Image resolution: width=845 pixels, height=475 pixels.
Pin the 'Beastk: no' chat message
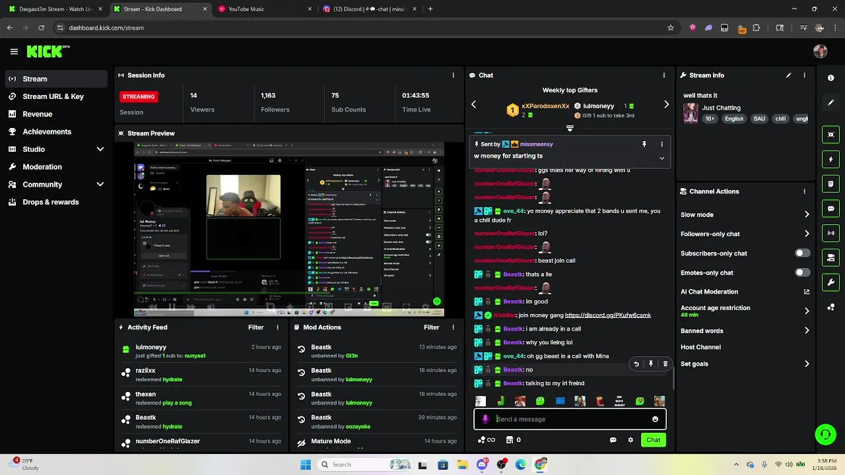point(650,364)
